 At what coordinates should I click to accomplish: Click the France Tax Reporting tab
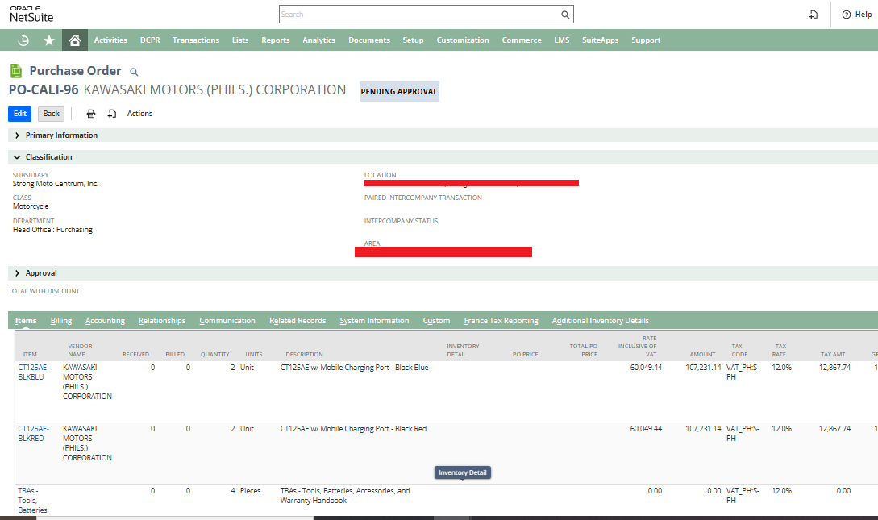tap(501, 321)
